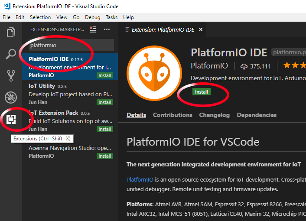This screenshot has height=221, width=306.
Task: Click the download count cloud icon
Action: point(244,66)
